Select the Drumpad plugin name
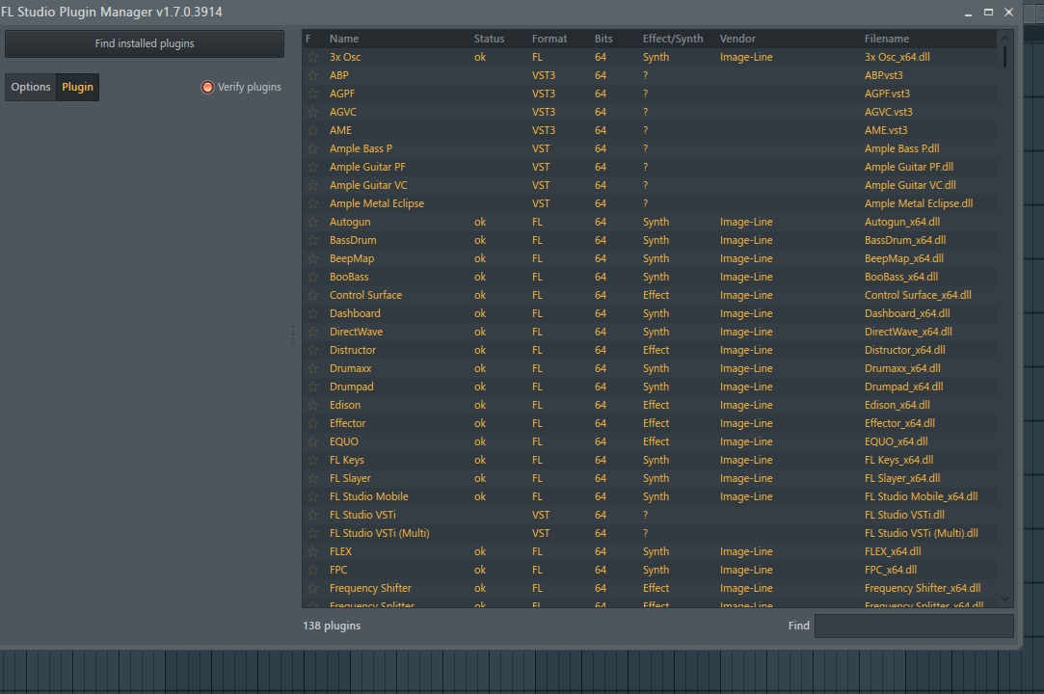Screen dimensions: 1044x694 click(x=352, y=387)
